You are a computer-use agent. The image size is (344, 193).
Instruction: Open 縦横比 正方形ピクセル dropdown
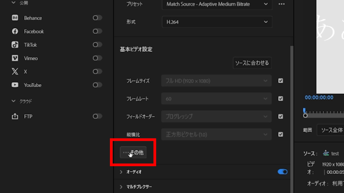coord(216,134)
